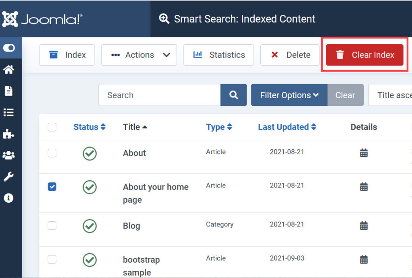412x278 pixels.
Task: Sort table by Last Updated column
Action: (x=287, y=127)
